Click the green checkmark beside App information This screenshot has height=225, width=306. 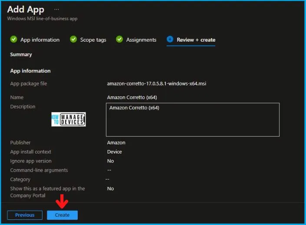(13, 39)
